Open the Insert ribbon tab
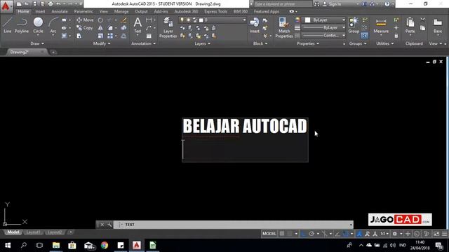Image resolution: width=449 pixels, height=252 pixels. [40, 11]
